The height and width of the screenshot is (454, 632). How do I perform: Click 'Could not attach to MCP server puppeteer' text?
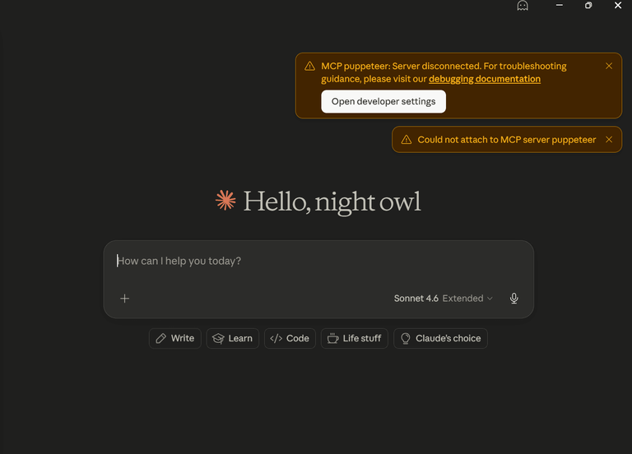(x=507, y=140)
